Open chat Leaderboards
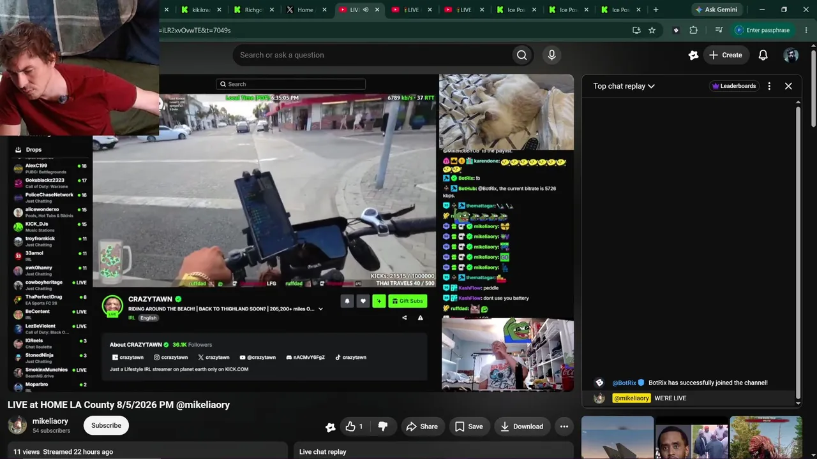This screenshot has width=817, height=459. [734, 86]
